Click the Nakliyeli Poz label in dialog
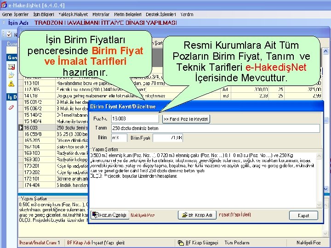Screen dimensions: 331x248 (143, 215)
